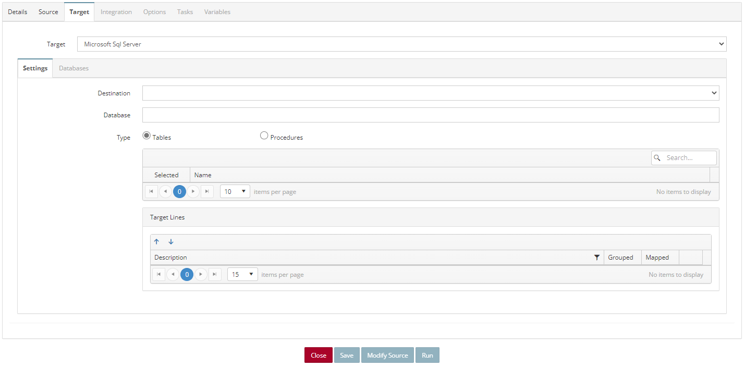
Task: Go to first page in Target Lines grid
Action: [x=158, y=275]
